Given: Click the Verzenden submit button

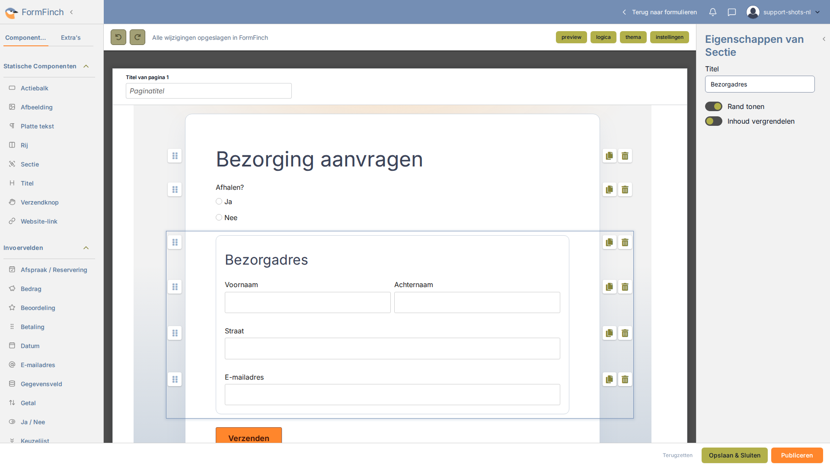Looking at the screenshot, I should tap(249, 435).
